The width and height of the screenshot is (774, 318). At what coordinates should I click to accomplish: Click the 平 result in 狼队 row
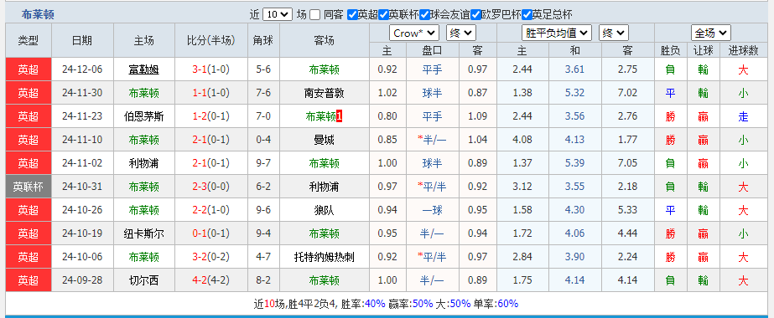(x=670, y=210)
